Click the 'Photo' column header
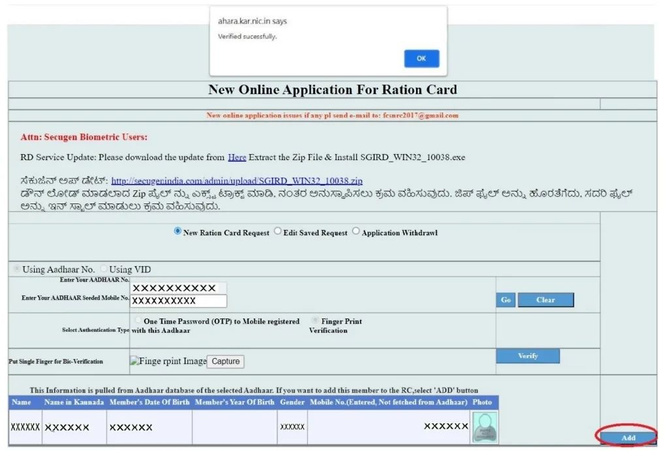 [x=482, y=402]
